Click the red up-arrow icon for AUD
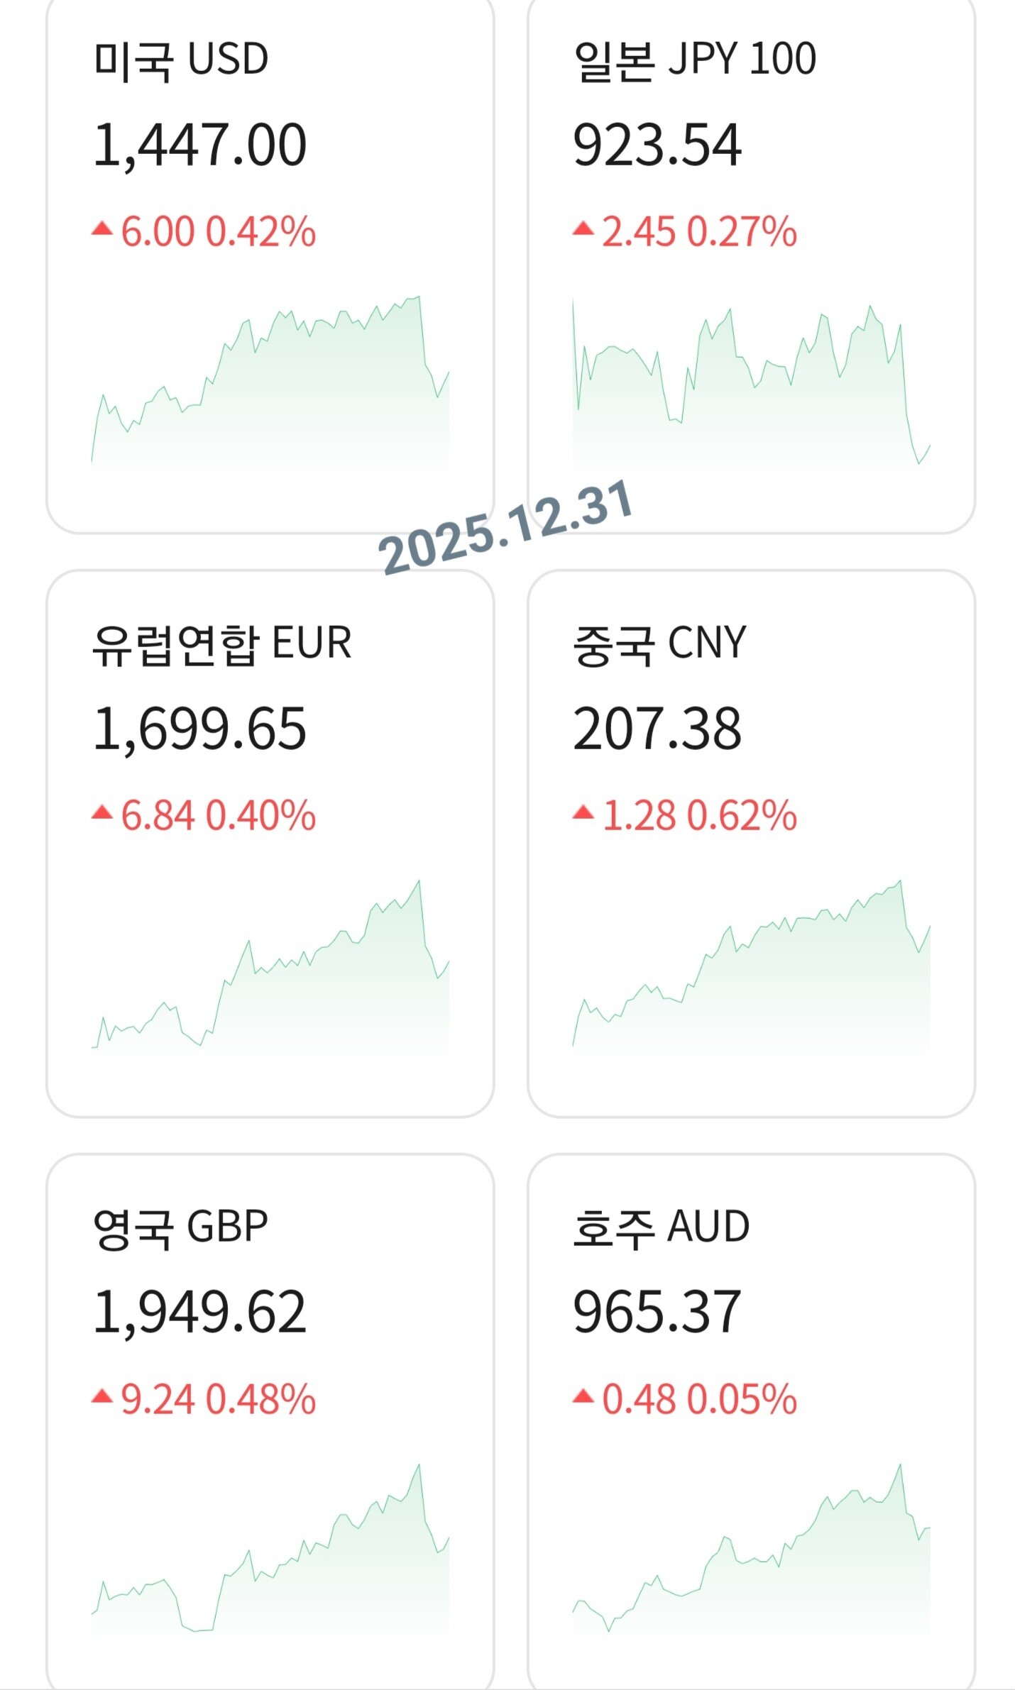 [583, 1396]
